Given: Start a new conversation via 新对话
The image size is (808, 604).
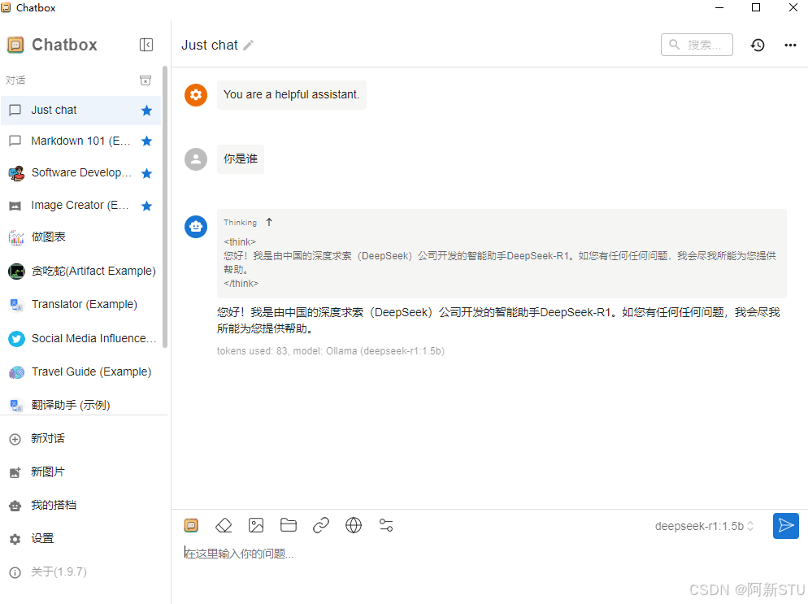Looking at the screenshot, I should (x=82, y=438).
